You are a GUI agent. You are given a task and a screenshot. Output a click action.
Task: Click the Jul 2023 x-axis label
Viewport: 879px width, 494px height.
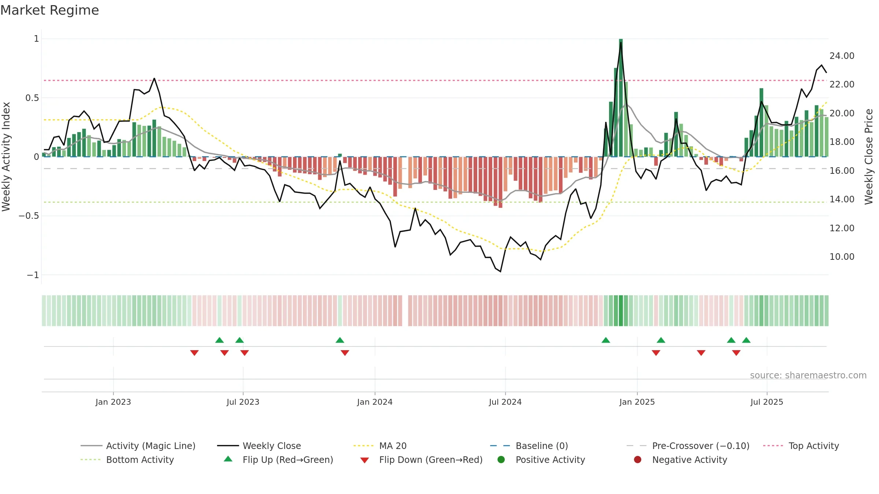[x=243, y=402]
